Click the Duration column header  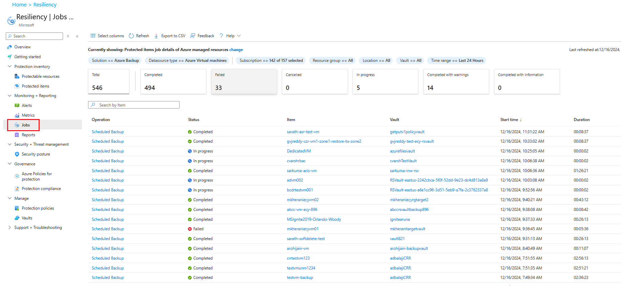click(x=582, y=120)
